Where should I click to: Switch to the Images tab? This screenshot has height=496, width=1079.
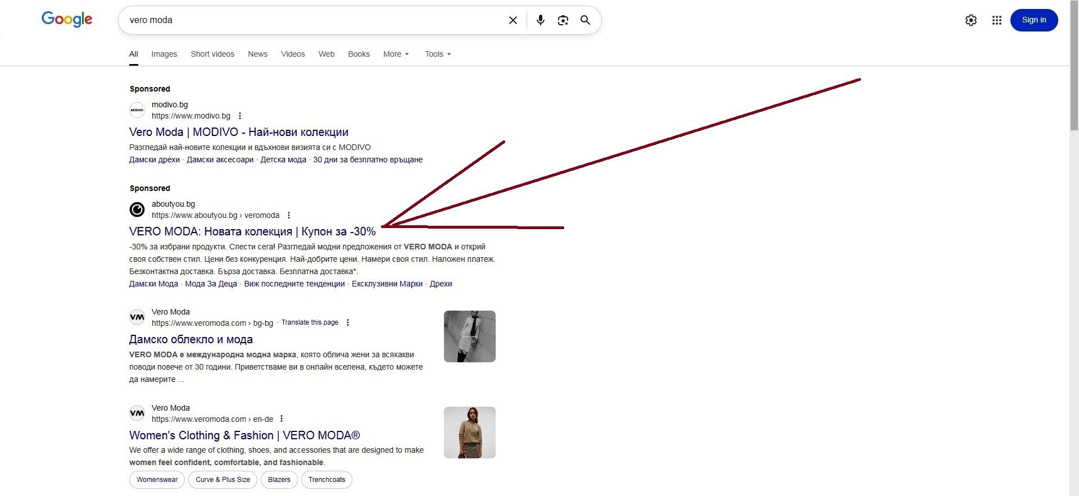[x=164, y=54]
